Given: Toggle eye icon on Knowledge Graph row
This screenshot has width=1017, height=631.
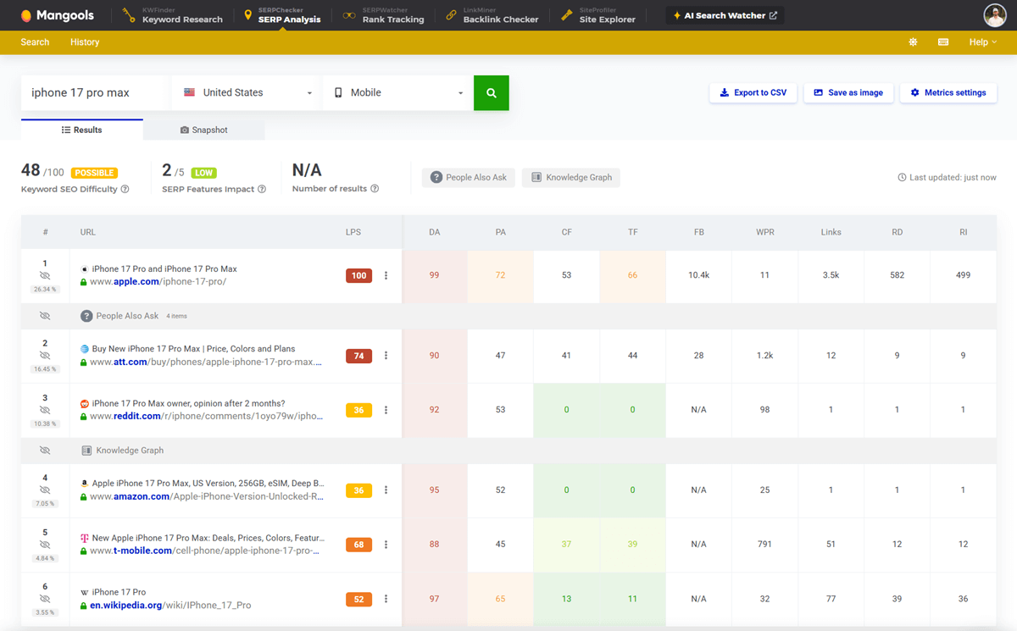Looking at the screenshot, I should (45, 451).
